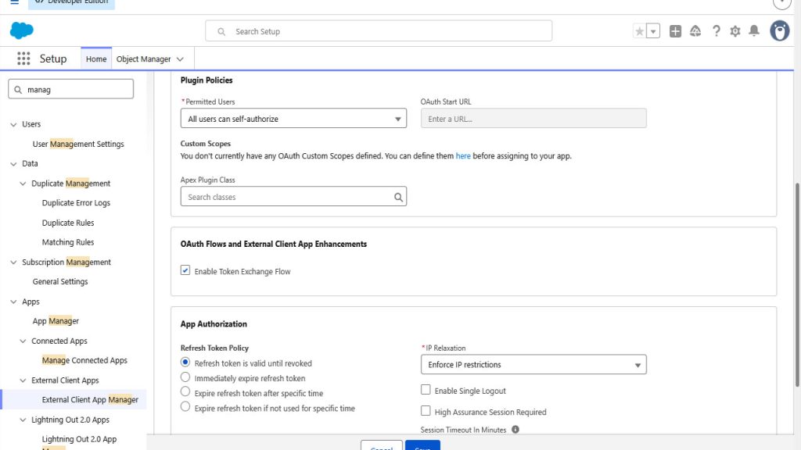Open the Permitted Users dropdown
This screenshot has width=801, height=450.
[x=293, y=119]
